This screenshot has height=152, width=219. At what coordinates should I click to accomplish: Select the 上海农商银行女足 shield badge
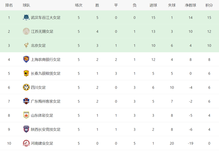coord(26,59)
